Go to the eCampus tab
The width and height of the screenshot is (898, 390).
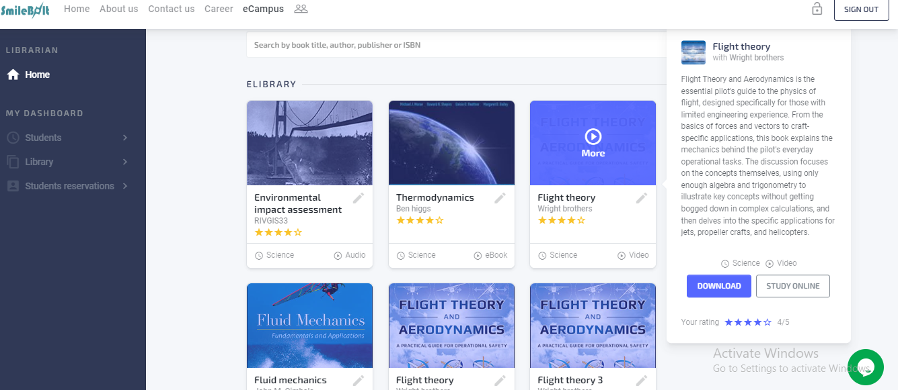(263, 9)
